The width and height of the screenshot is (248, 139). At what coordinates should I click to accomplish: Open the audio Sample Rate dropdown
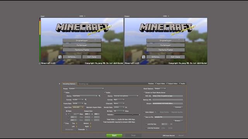tap(119, 107)
